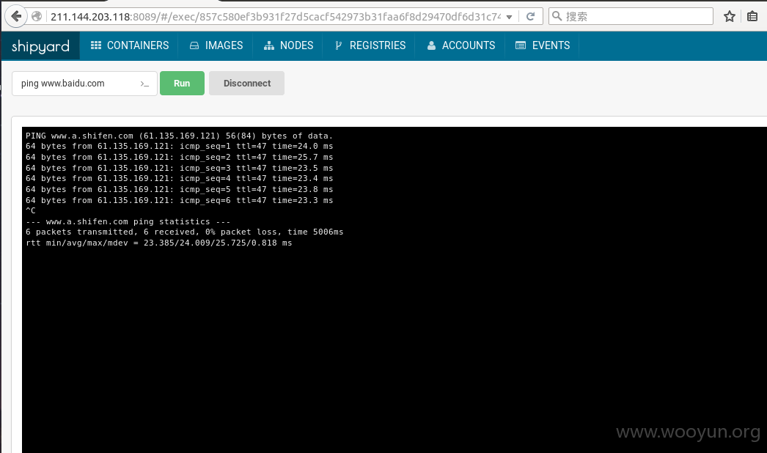The image size is (767, 453).
Task: Click the icmp_seq=4 output line
Action: (x=179, y=179)
